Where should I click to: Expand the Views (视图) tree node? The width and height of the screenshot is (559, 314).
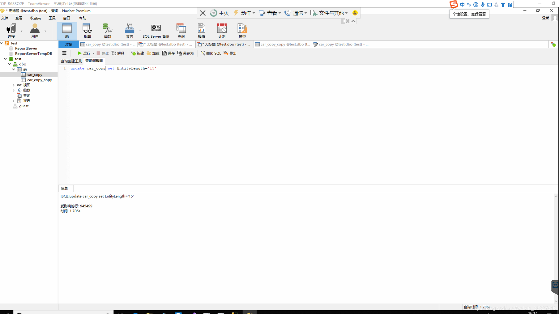(14, 85)
